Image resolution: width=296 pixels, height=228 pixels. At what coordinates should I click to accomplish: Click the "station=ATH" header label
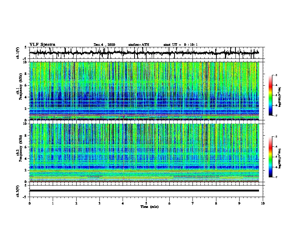tap(139, 45)
